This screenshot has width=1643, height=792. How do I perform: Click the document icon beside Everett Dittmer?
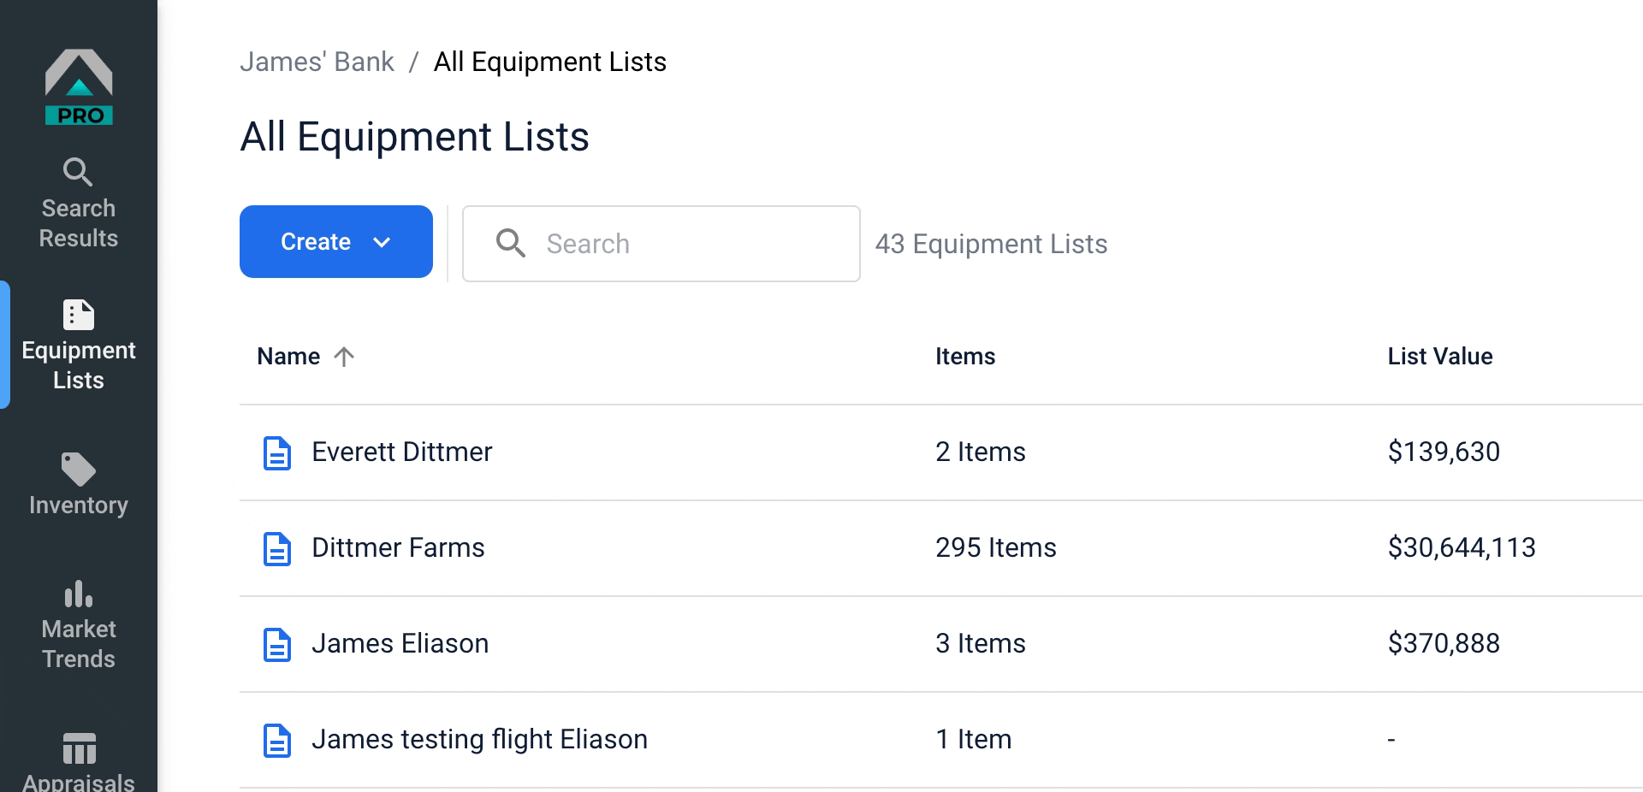pyautogui.click(x=276, y=452)
